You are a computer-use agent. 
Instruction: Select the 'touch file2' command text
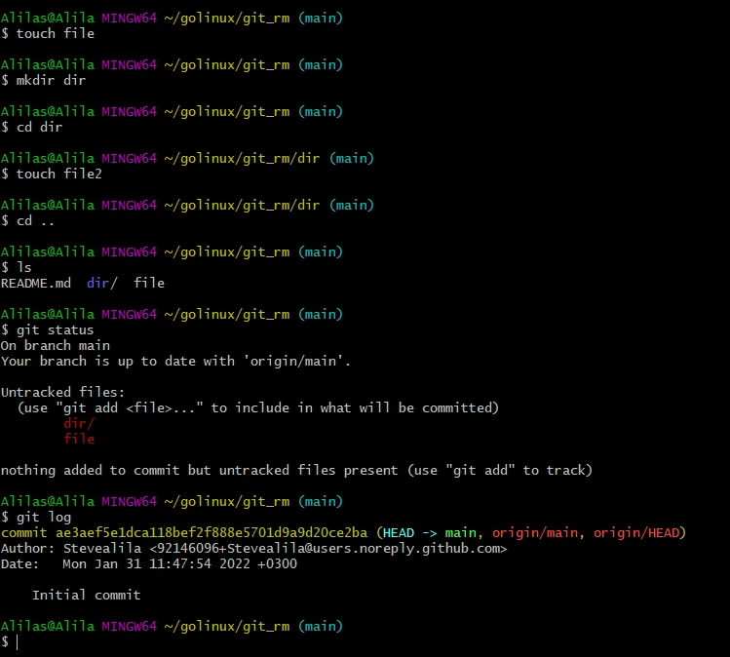click(58, 174)
